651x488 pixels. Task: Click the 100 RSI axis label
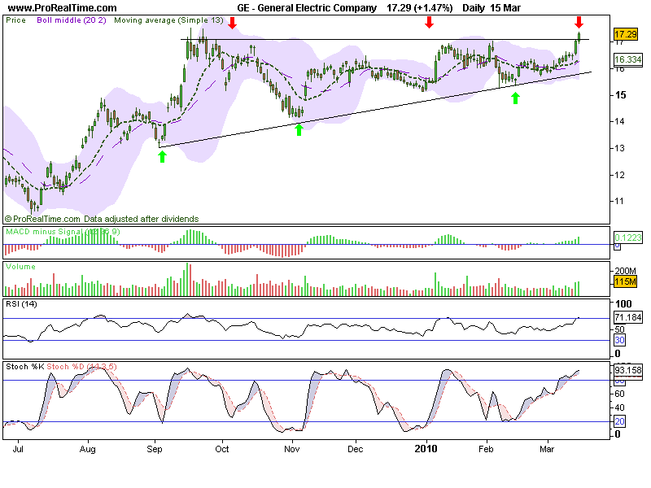click(623, 303)
